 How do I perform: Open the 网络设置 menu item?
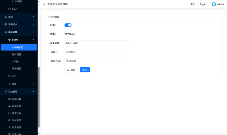point(19,99)
